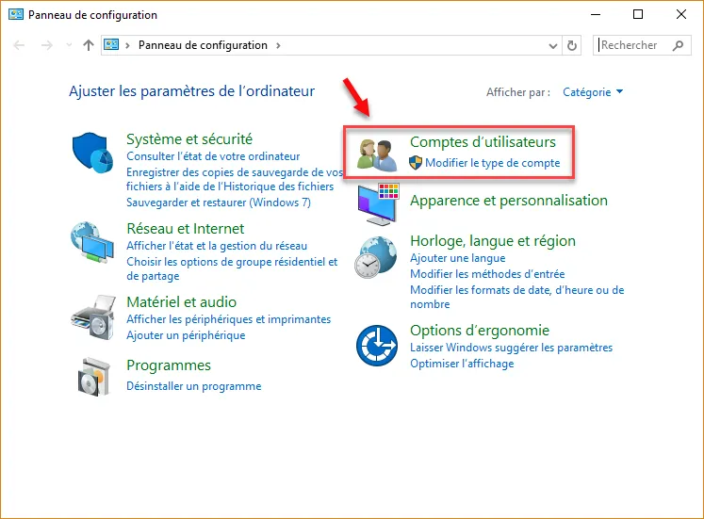The width and height of the screenshot is (704, 519).
Task: Click Désinstaller un programme link
Action: [x=193, y=386]
